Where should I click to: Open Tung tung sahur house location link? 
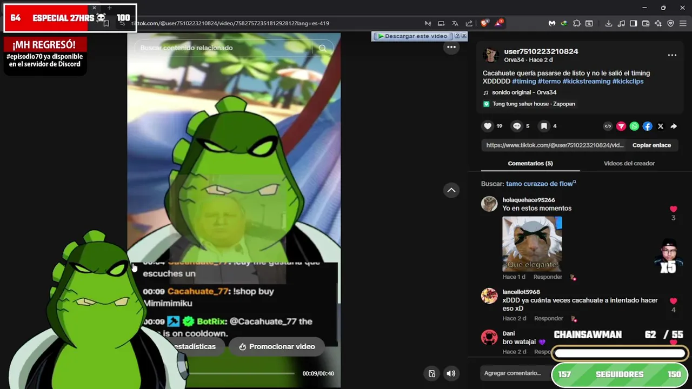(x=534, y=104)
